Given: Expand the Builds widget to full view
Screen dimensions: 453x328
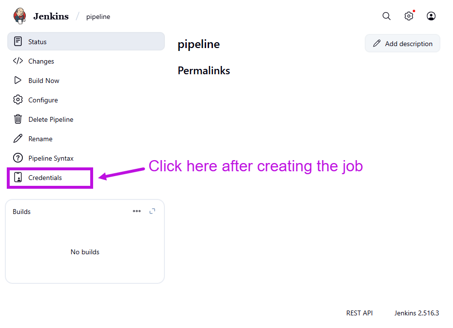Looking at the screenshot, I should coord(152,211).
